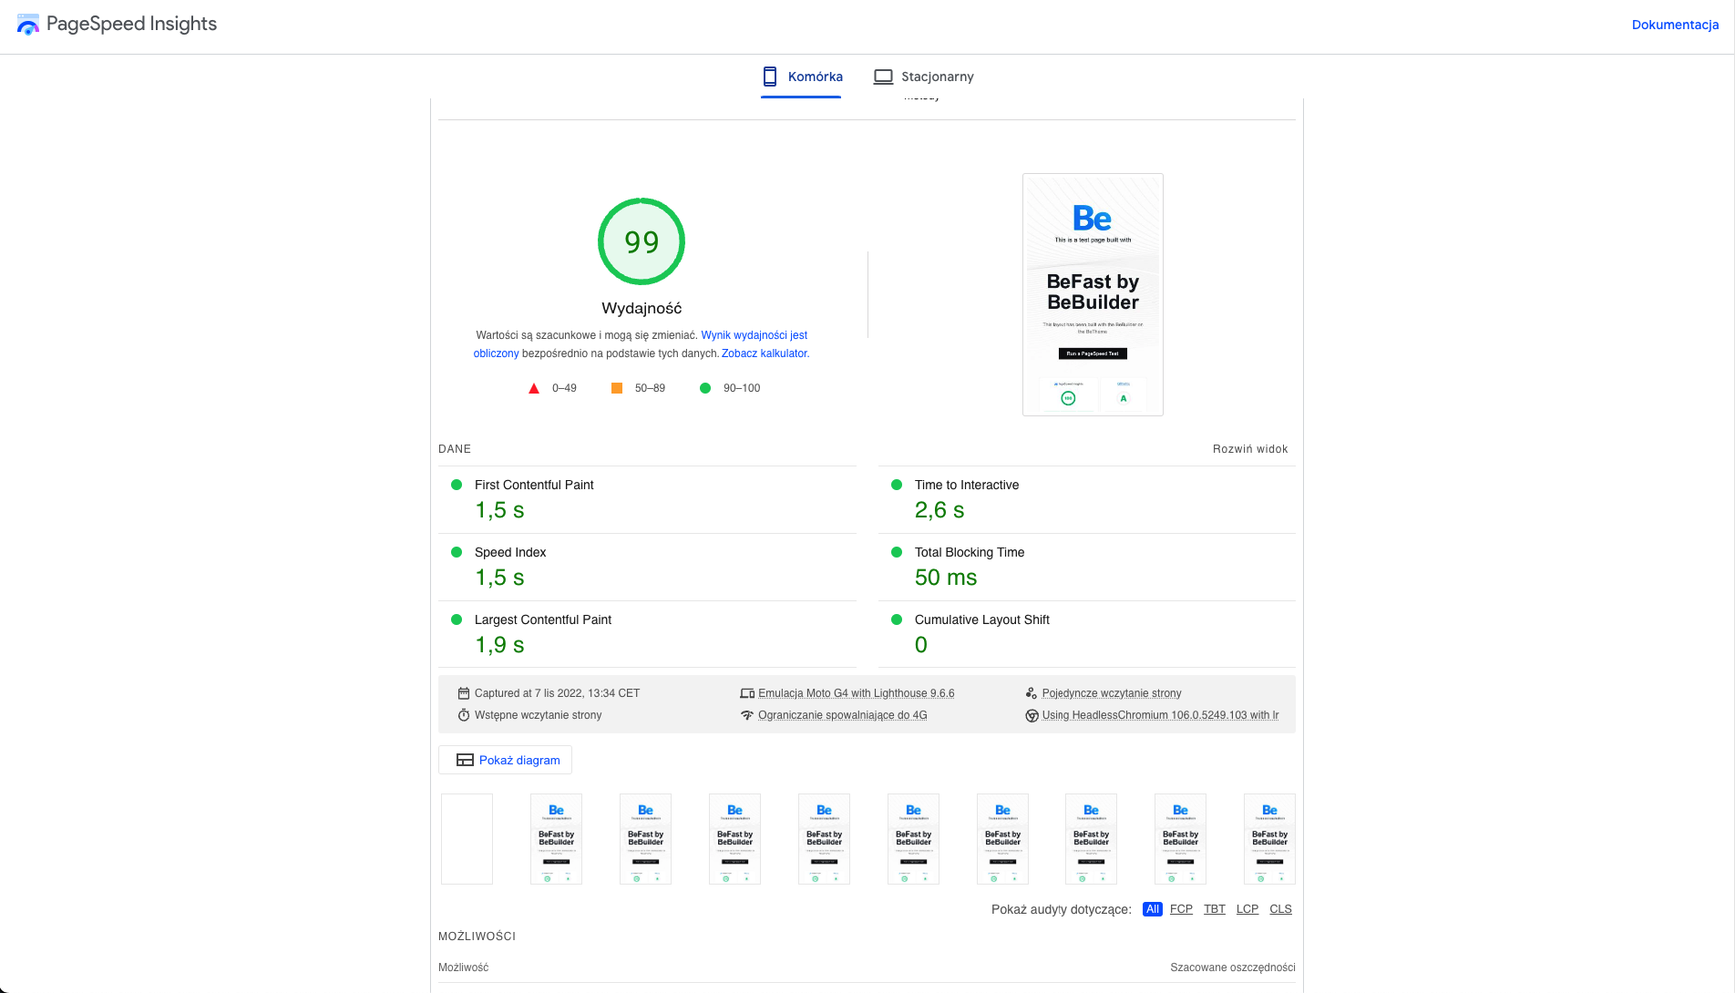Click the PageSpeed Insights logo icon

(28, 25)
